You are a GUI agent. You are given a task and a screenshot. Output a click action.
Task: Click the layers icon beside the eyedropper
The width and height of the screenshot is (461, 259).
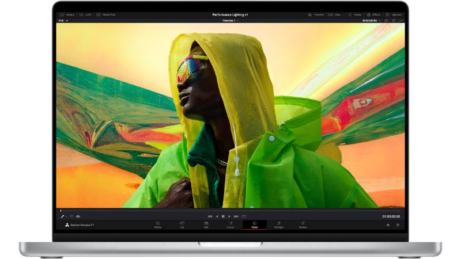71,216
